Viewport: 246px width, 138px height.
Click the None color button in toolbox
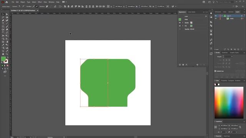[x=7, y=66]
